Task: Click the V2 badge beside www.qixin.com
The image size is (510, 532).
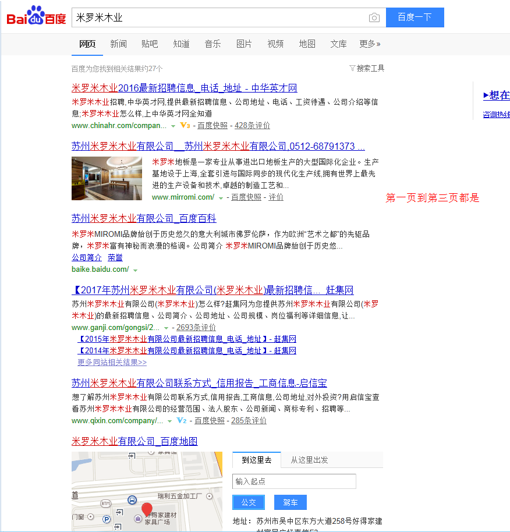Action: tap(182, 420)
